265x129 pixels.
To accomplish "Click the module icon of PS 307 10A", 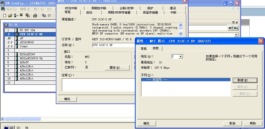I will [17, 30].
